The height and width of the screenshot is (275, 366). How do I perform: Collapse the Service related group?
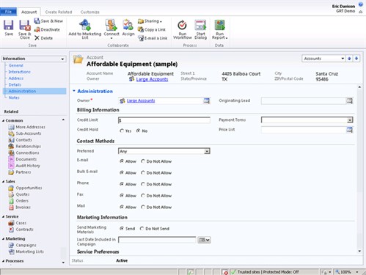tap(3, 216)
